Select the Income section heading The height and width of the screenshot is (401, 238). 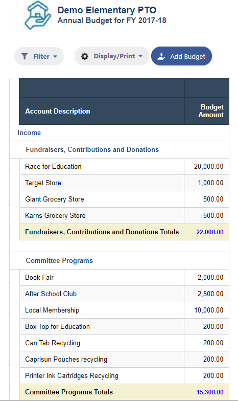click(29, 133)
